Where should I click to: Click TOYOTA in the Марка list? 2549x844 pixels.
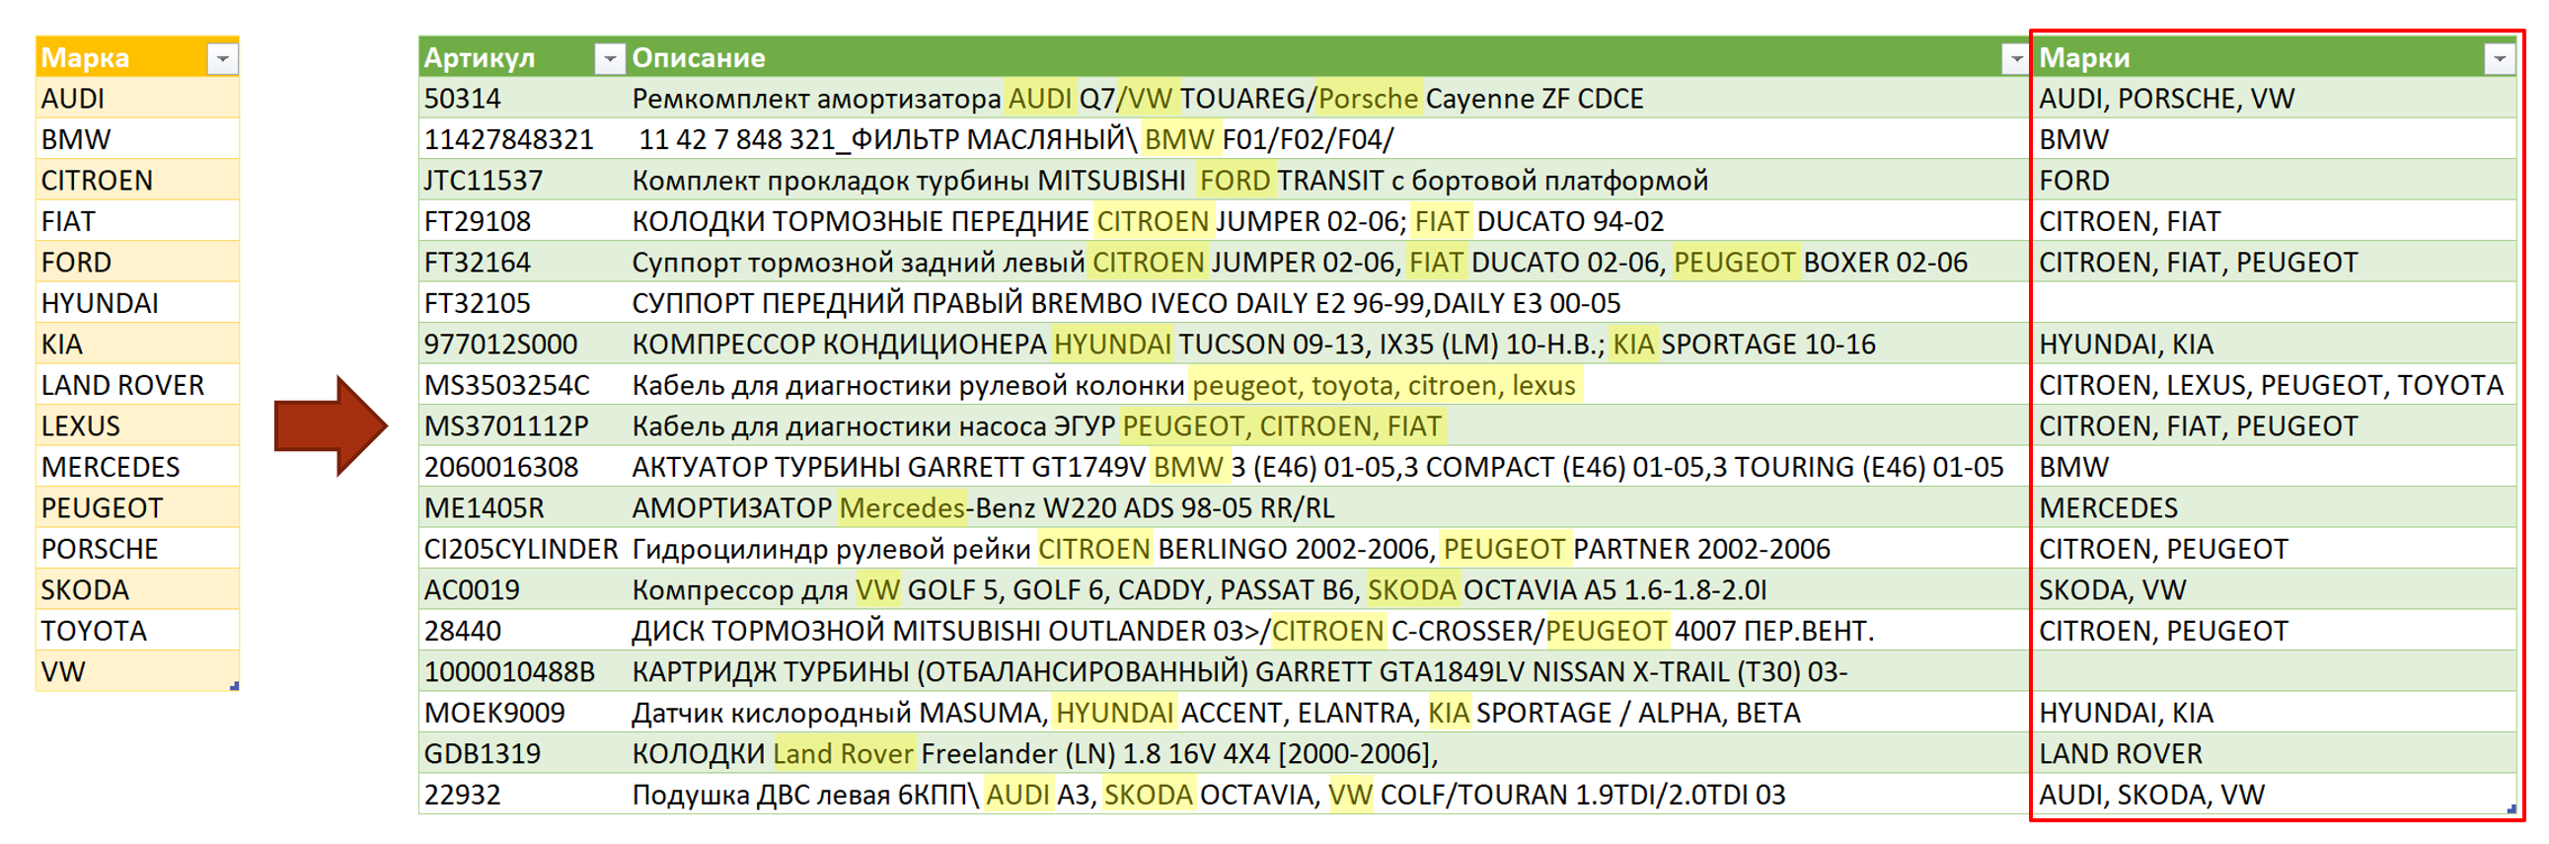tap(137, 631)
